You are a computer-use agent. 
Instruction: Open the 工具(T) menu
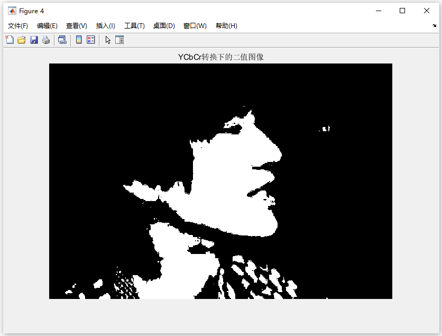coord(134,26)
